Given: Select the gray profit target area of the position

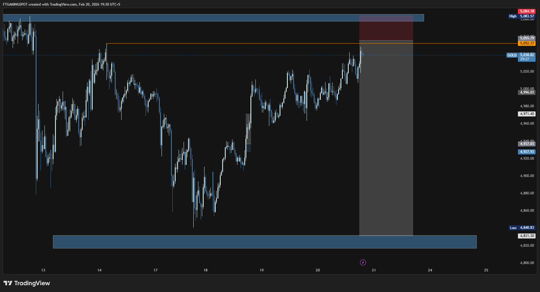Looking at the screenshot, I should coord(386,138).
